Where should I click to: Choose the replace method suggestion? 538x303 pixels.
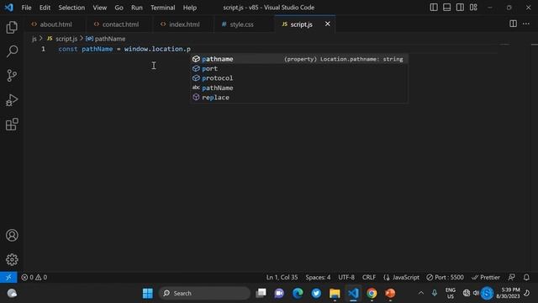299,98
